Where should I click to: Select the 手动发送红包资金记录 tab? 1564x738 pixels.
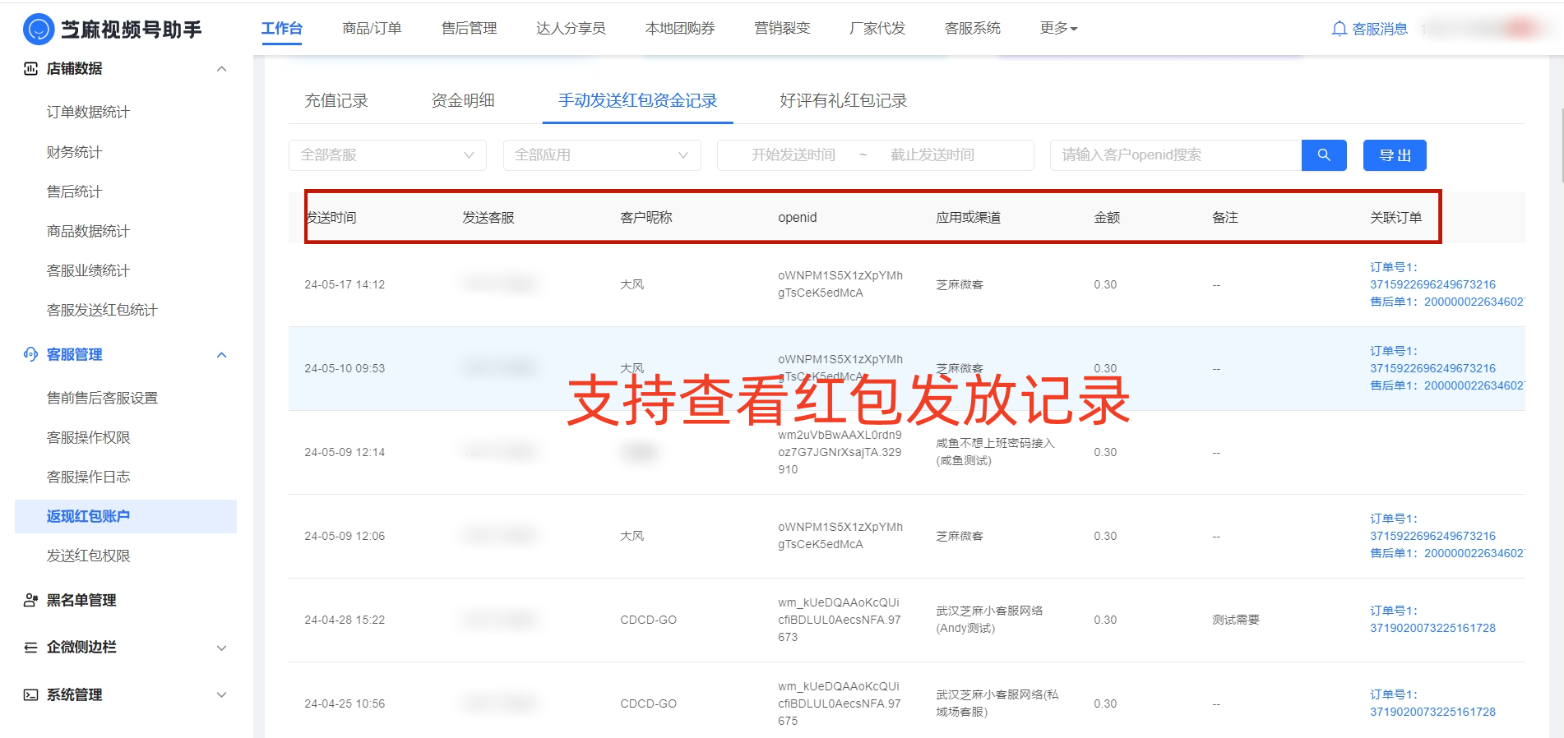[x=637, y=100]
